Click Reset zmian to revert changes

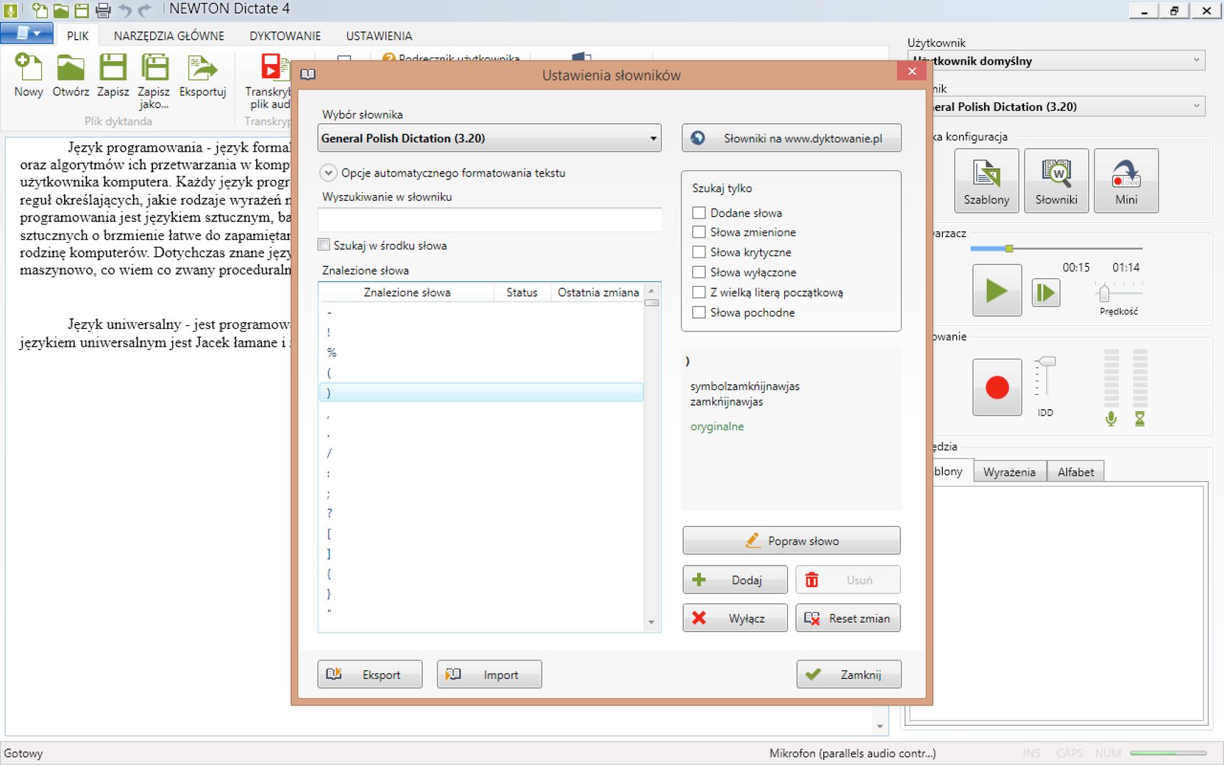click(848, 618)
